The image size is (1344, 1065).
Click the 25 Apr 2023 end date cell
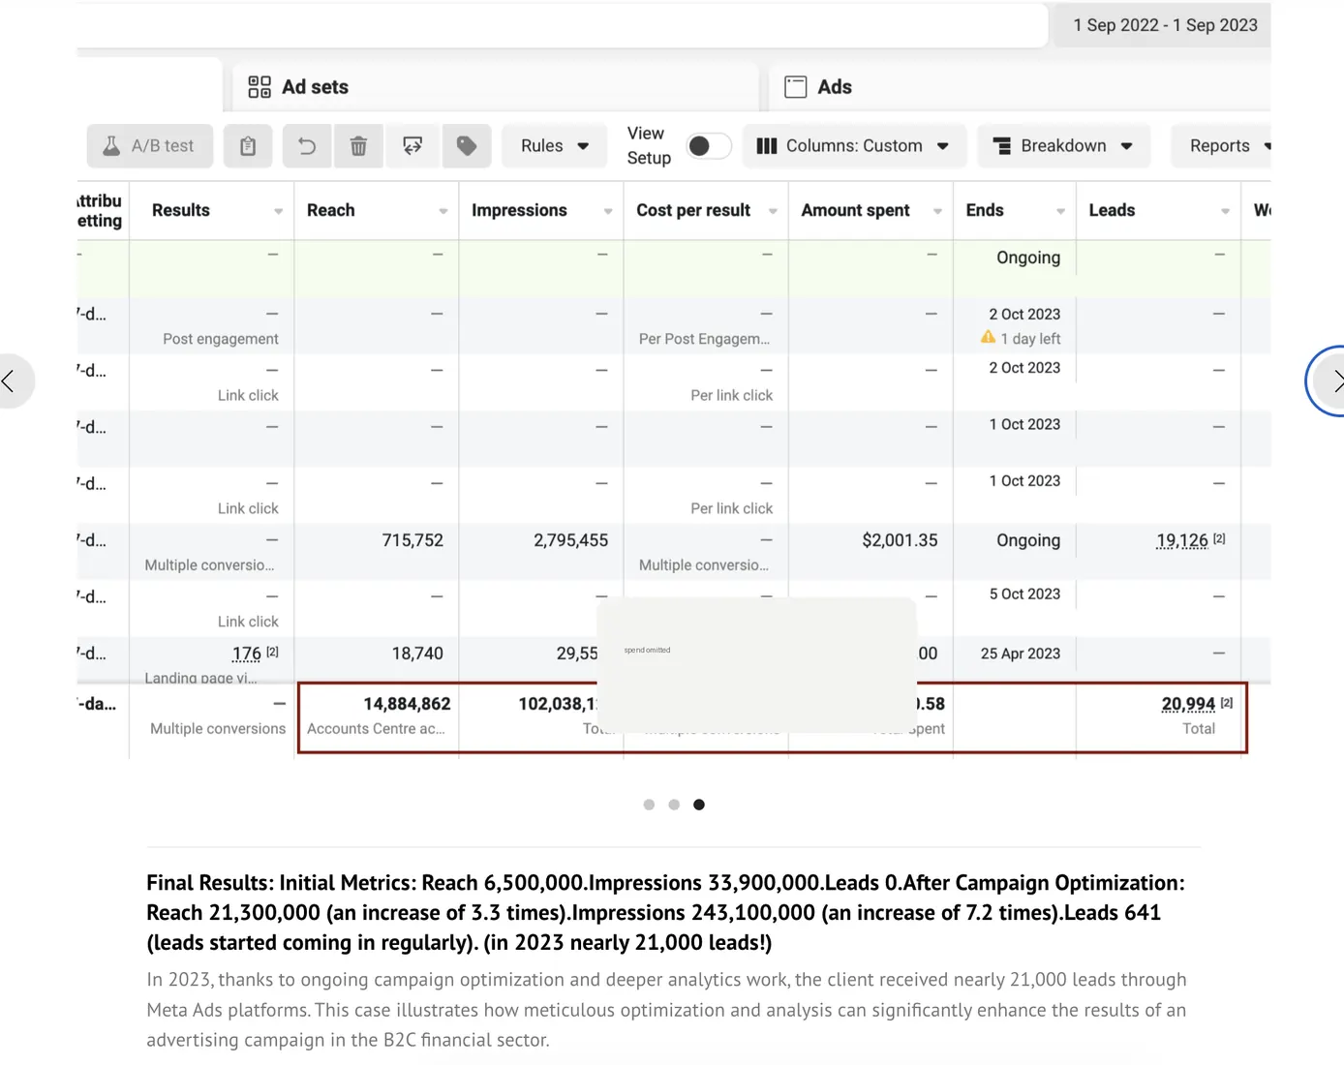(1021, 654)
